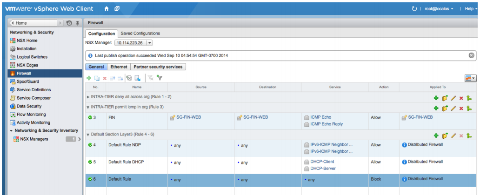The image size is (480, 196).
Task: Add rule in Default Section Layer3
Action: [x=436, y=135]
